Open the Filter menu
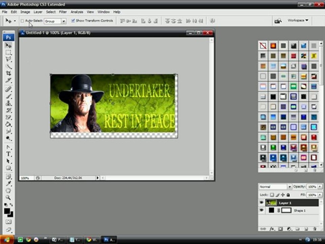This screenshot has height=244, width=325. tap(63, 12)
